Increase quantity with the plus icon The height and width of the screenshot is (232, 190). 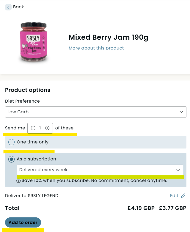point(47,128)
